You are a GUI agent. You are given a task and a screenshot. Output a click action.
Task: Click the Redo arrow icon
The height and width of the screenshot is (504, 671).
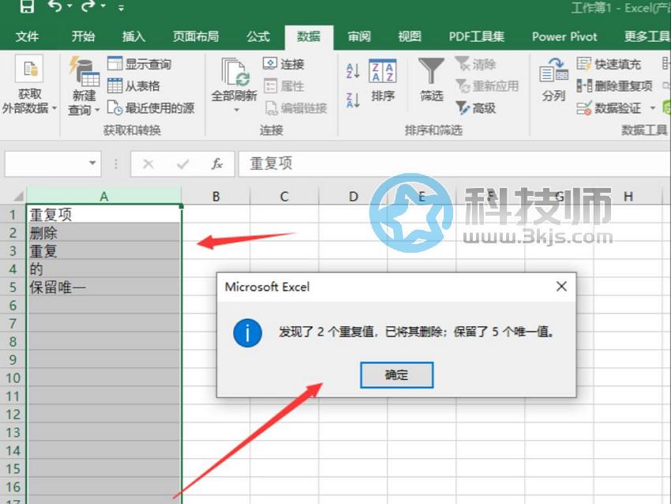[88, 6]
